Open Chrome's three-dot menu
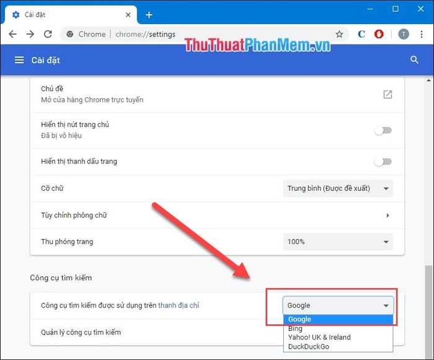This screenshot has height=360, width=434. click(421, 34)
